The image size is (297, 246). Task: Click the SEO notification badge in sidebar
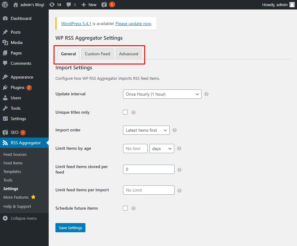[x=23, y=133]
